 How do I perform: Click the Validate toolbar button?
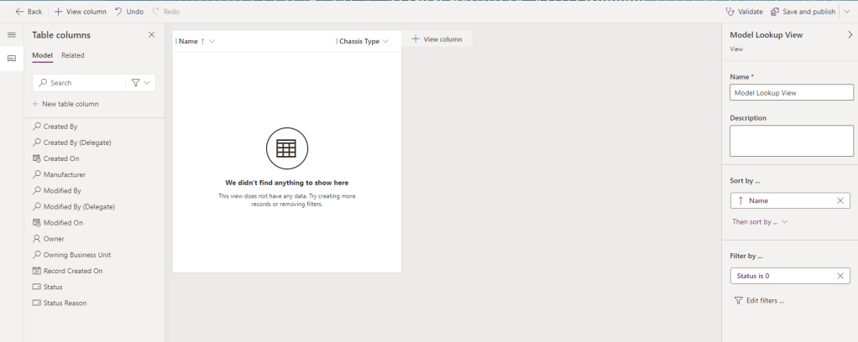coord(744,12)
